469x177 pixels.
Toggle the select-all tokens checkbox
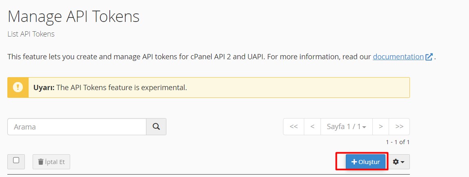16,160
